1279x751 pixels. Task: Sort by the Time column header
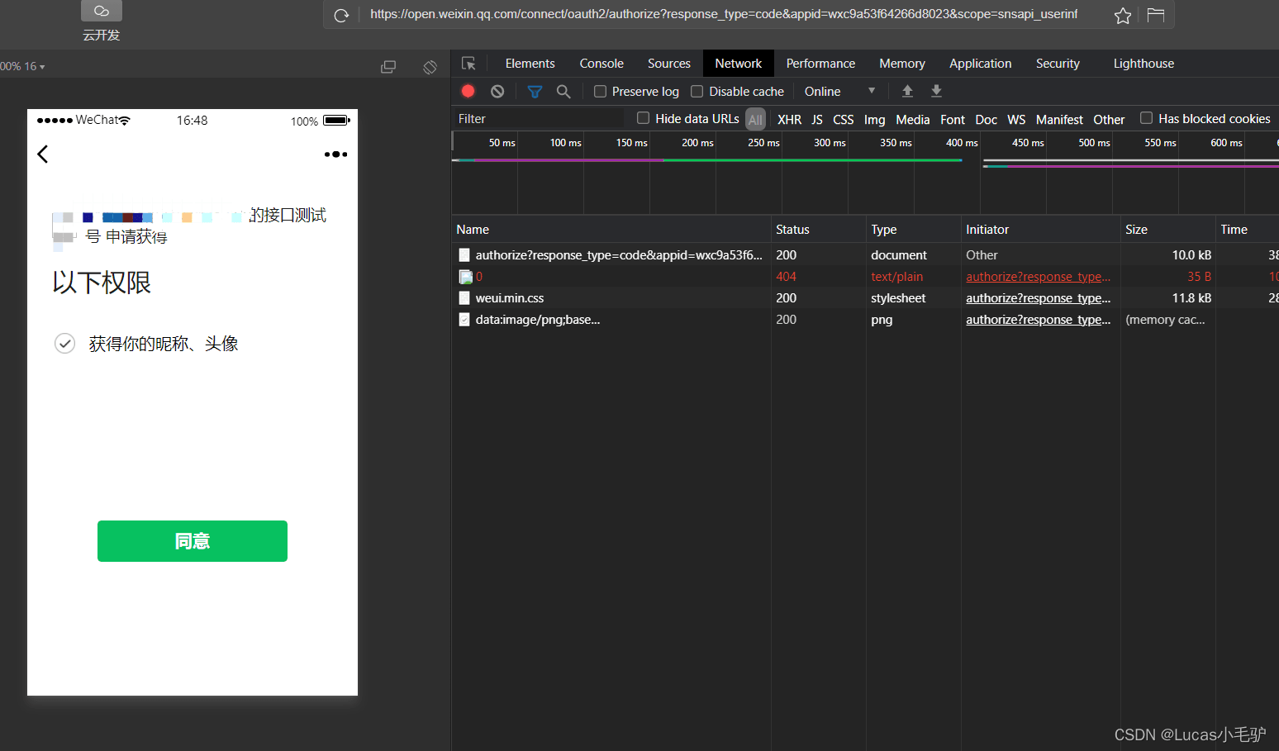pyautogui.click(x=1247, y=230)
